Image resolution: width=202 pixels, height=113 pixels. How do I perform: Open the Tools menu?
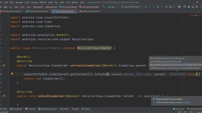coord(62,2)
